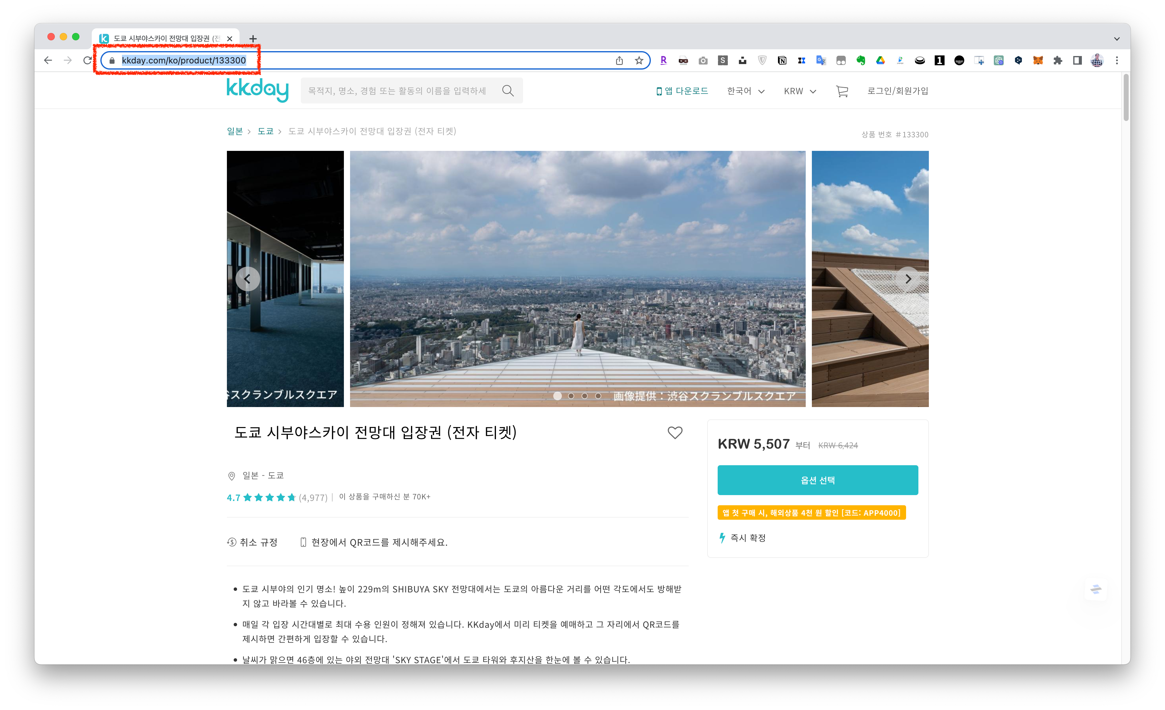
Task: Expand the KRW currency dropdown
Action: coord(800,91)
